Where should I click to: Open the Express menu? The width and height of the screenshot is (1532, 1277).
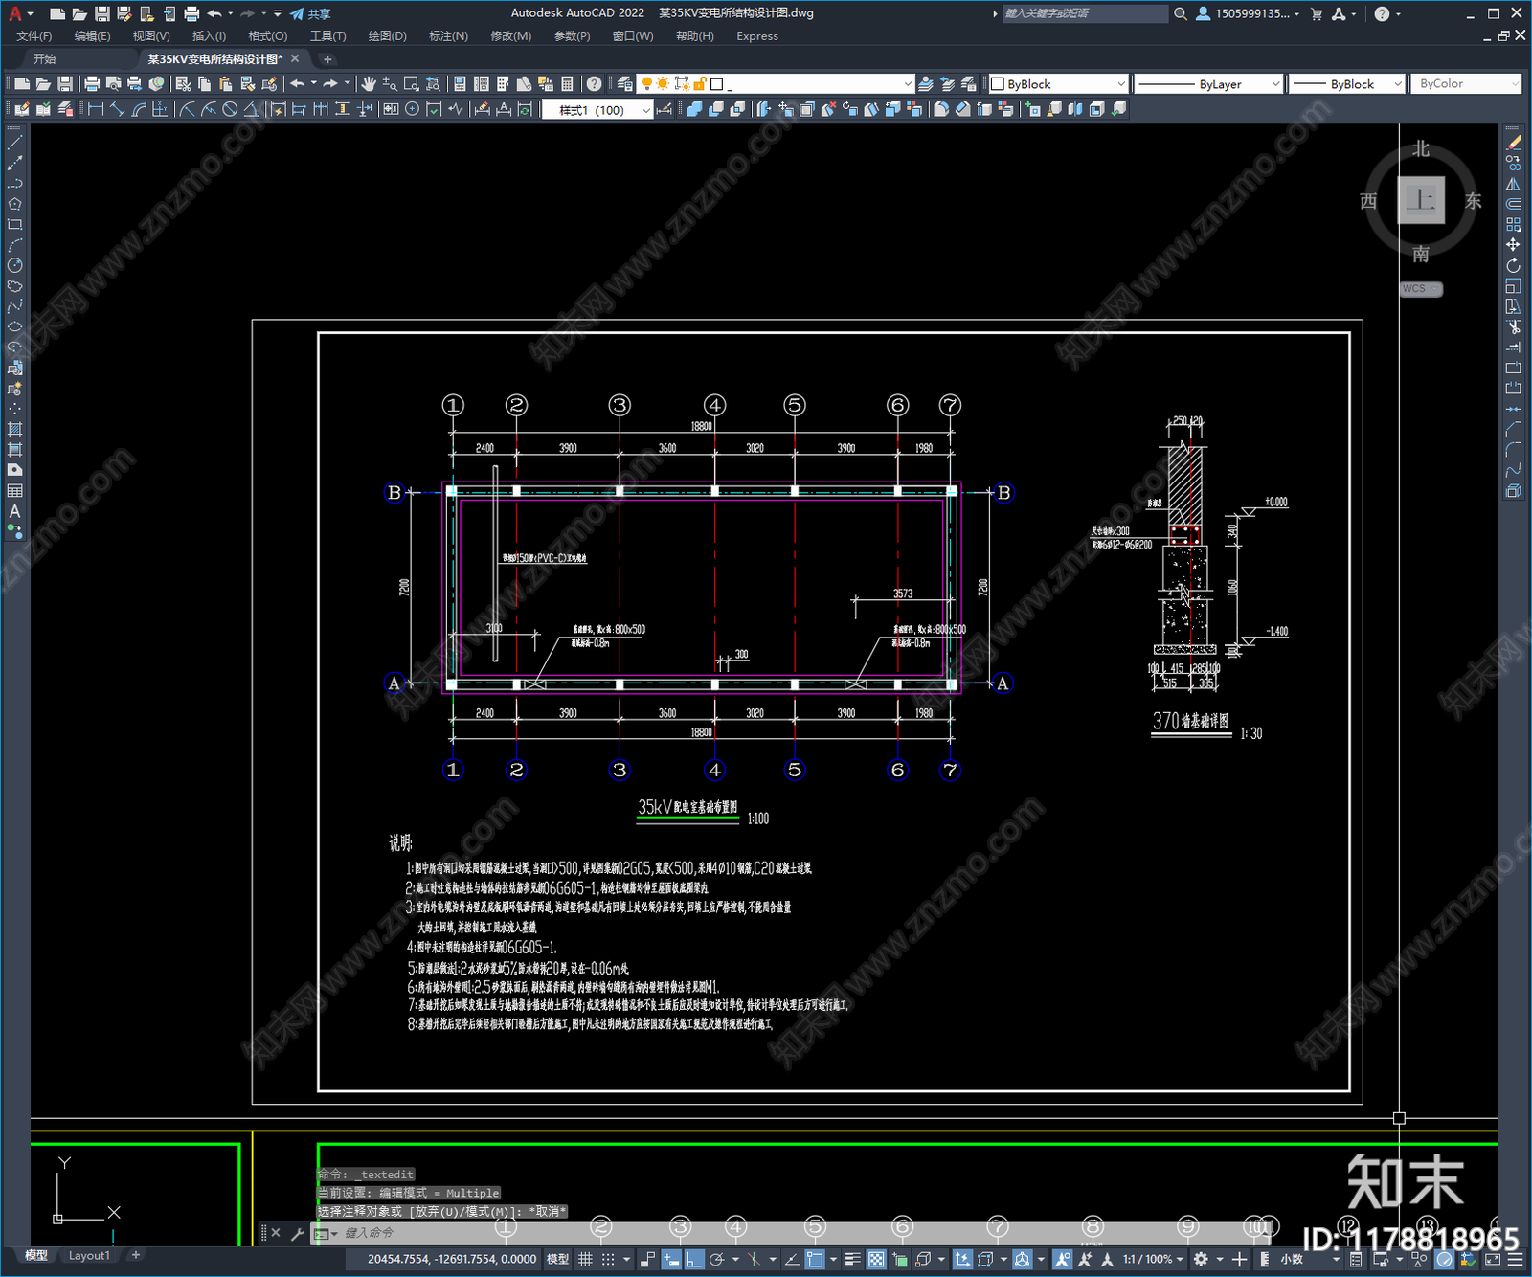[x=757, y=36]
